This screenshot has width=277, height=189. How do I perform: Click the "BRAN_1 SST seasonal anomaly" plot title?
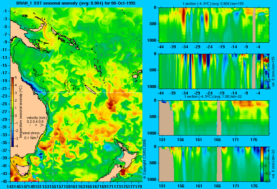click(76, 3)
